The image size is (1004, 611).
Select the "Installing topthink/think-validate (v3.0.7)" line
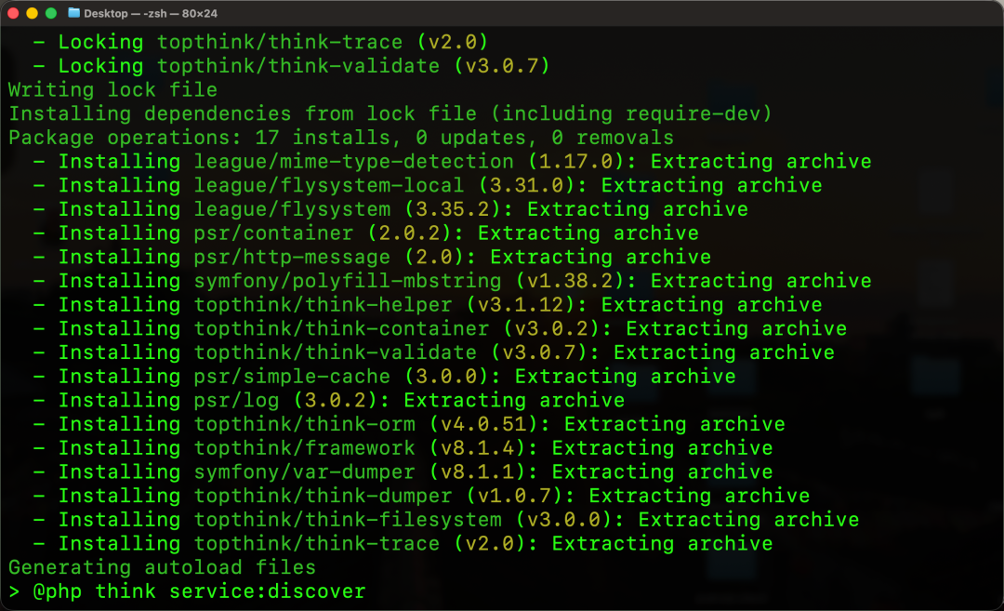(x=434, y=352)
